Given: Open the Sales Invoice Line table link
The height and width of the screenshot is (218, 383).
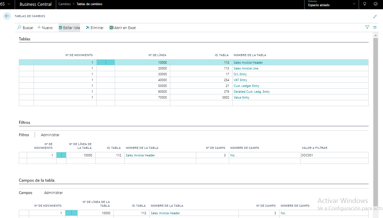Looking at the screenshot, I should point(246,68).
